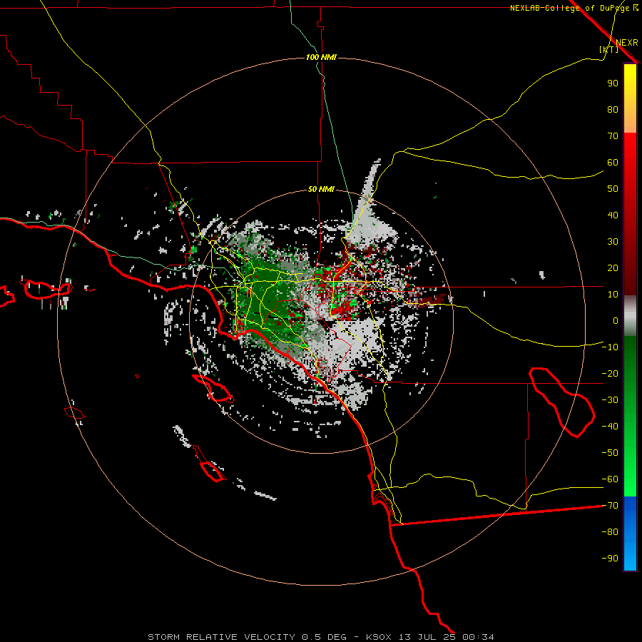The height and width of the screenshot is (642, 642).
Task: Click the STORM RELATIVE VELOCITY caption text
Action: 223,637
